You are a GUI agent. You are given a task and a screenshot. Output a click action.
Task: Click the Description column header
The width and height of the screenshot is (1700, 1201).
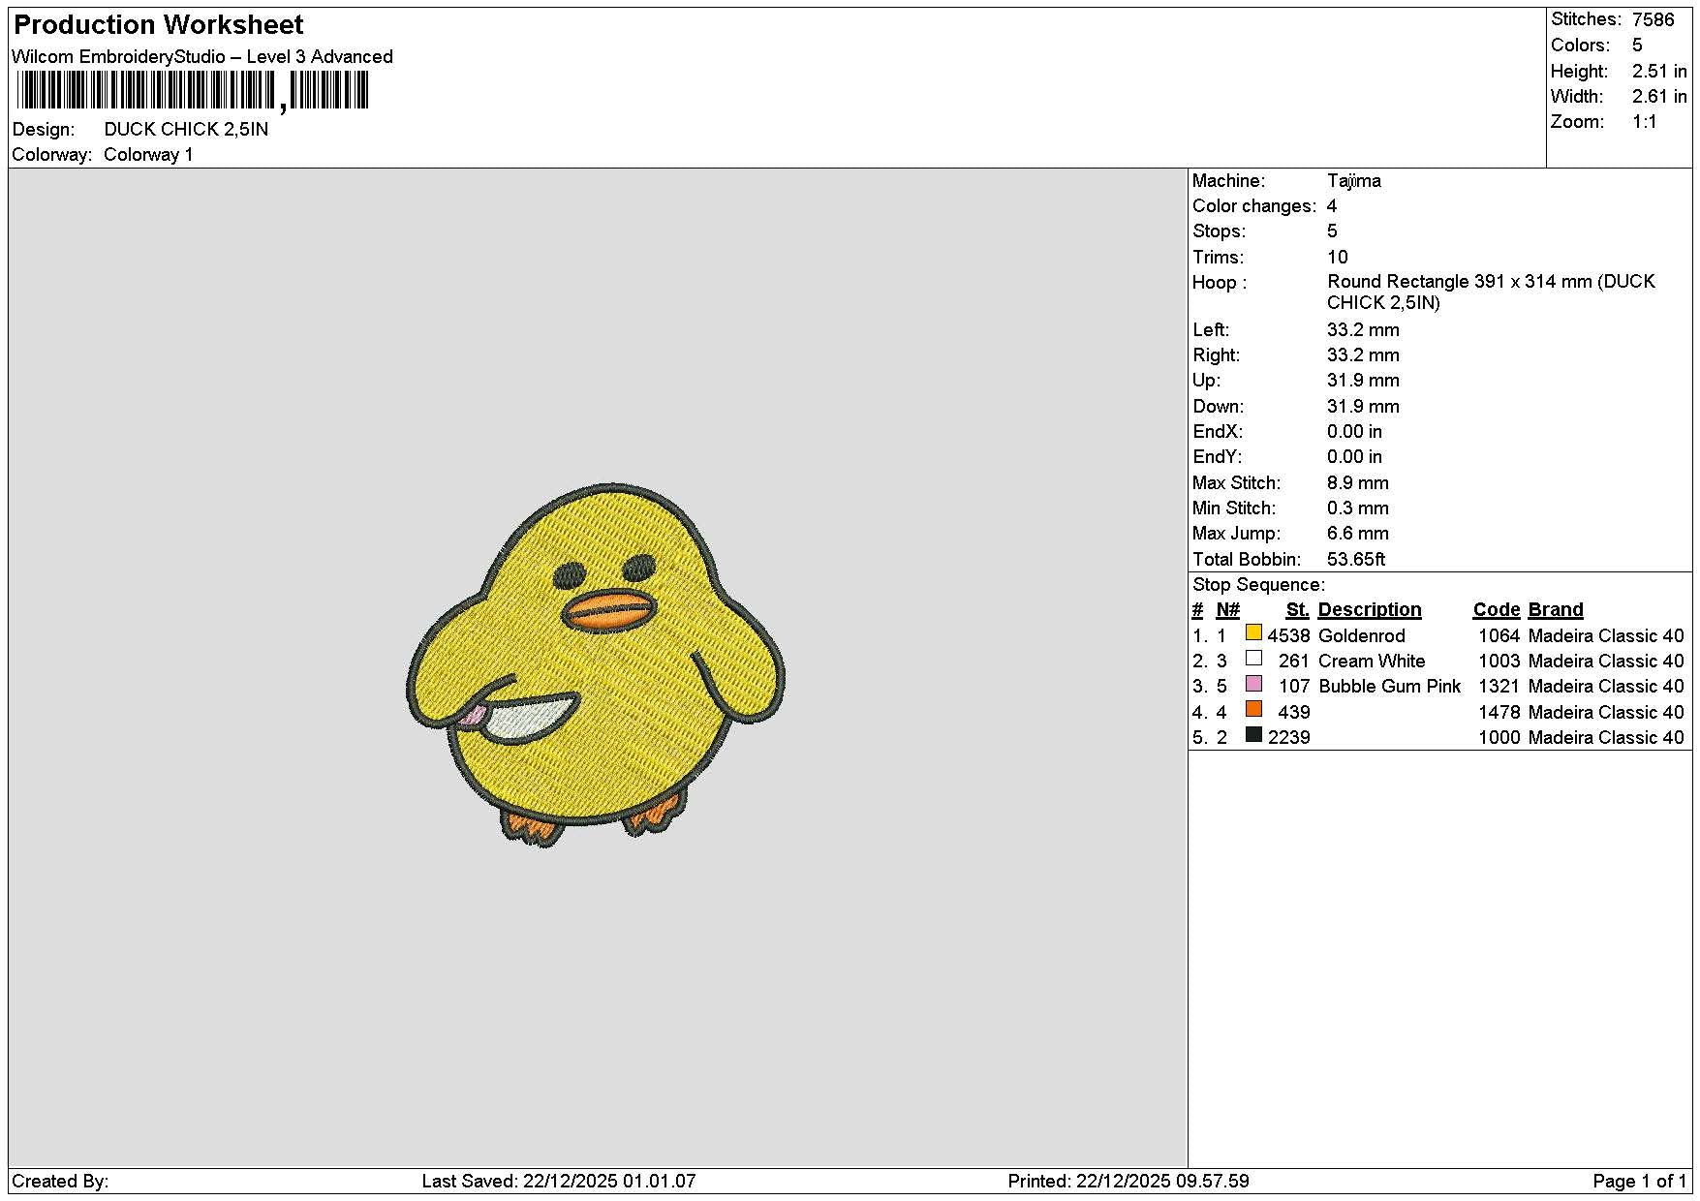tap(1369, 610)
